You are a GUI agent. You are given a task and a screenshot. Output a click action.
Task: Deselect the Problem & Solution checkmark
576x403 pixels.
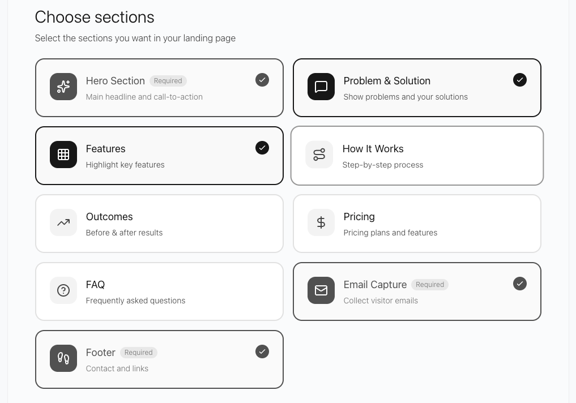[520, 80]
